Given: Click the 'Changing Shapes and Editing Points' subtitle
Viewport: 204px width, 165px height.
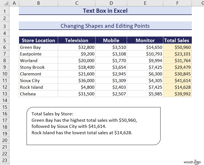Looking at the screenshot, I should click(105, 26).
